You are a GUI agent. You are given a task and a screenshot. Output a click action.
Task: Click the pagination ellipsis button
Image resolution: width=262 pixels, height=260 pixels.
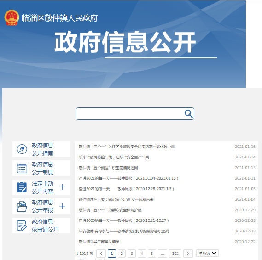162,254
